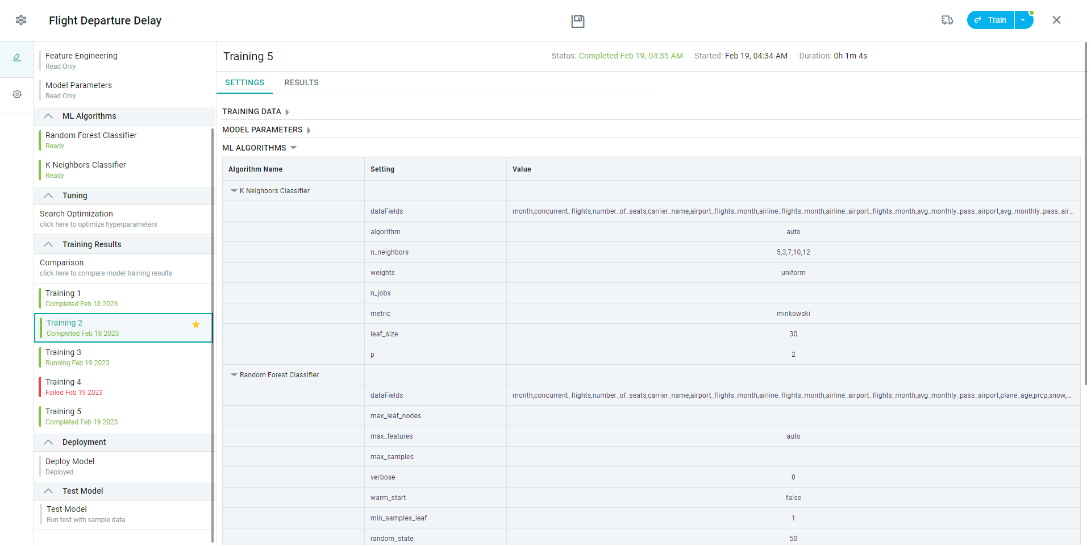The height and width of the screenshot is (546, 1091).
Task: Open the Train button dropdown arrow
Action: [1023, 20]
